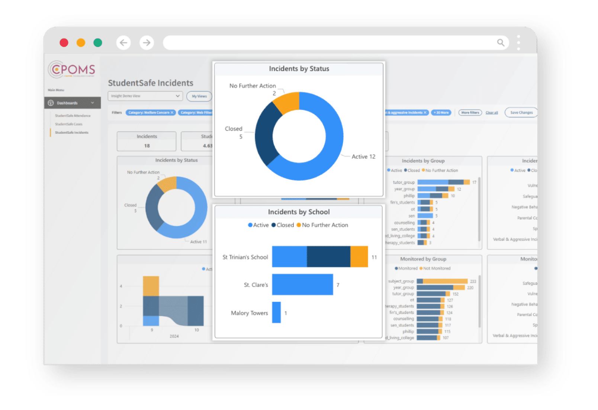Click the search magnifier in address bar

[501, 43]
